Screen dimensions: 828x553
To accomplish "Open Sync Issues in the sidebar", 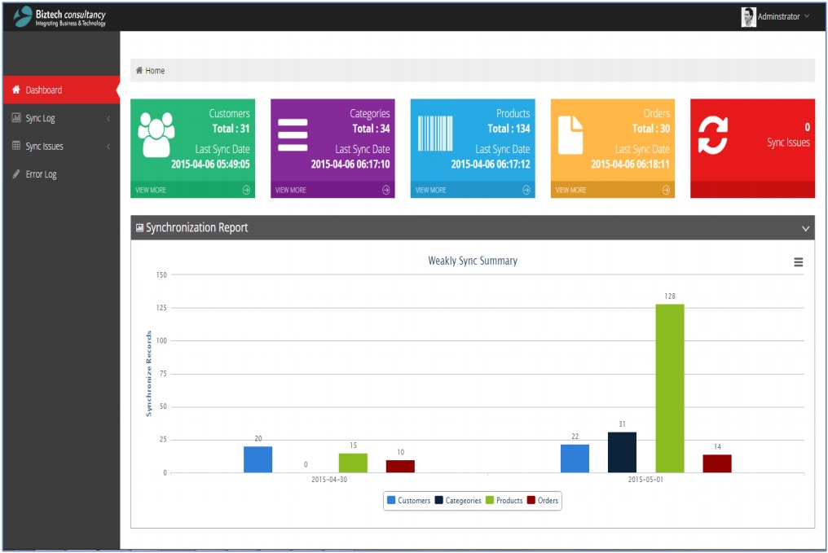I will coord(61,146).
